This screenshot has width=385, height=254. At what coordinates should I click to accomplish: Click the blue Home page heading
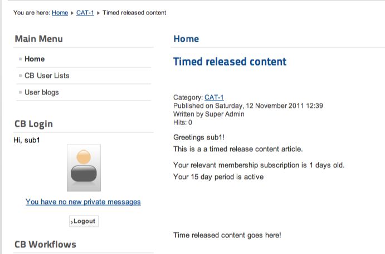click(186, 39)
